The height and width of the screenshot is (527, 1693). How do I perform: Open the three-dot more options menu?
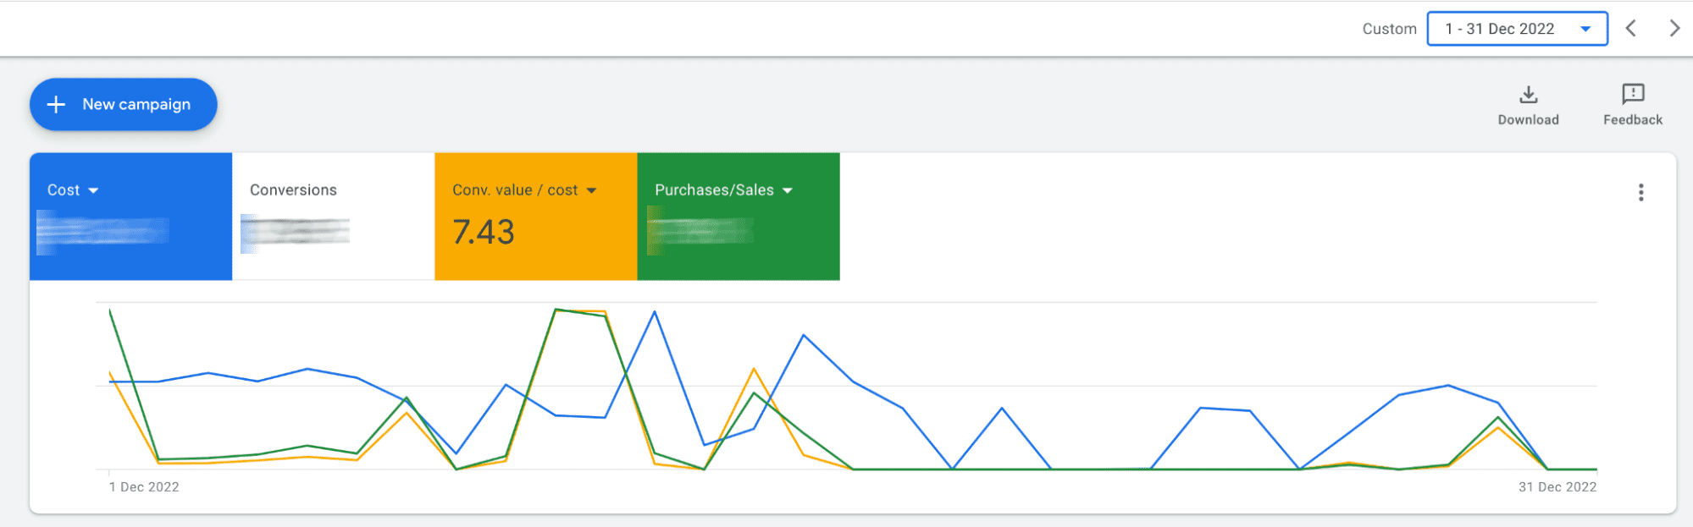[x=1640, y=193]
